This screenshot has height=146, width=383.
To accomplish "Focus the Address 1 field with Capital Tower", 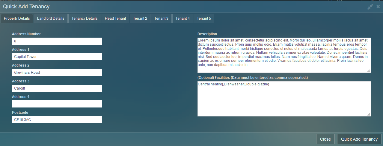I will pos(57,57).
